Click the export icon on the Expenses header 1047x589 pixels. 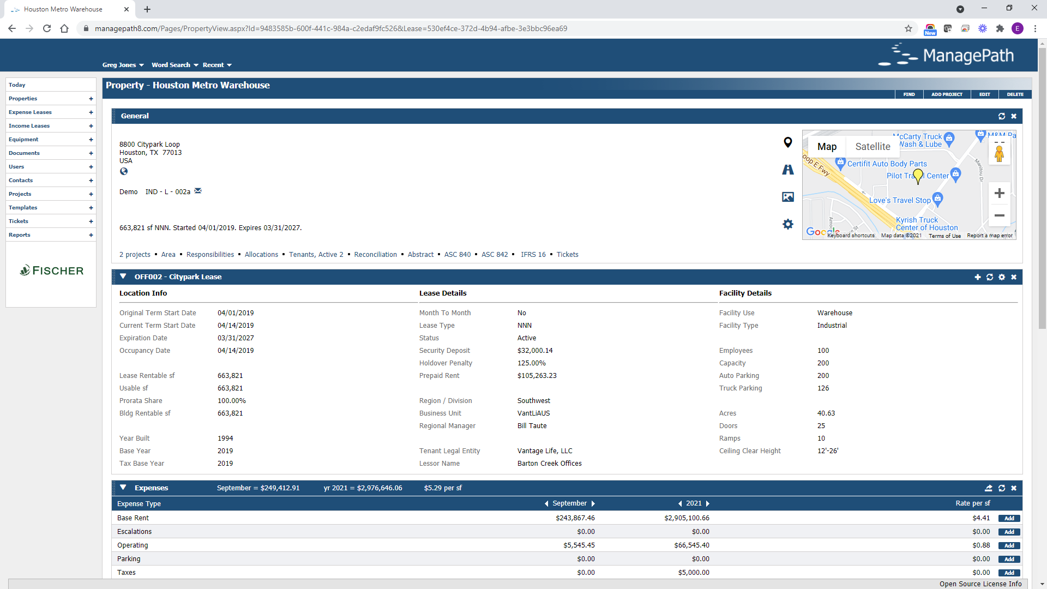coord(989,488)
